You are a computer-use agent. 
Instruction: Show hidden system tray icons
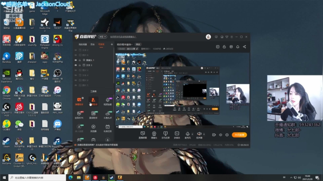point(291,177)
